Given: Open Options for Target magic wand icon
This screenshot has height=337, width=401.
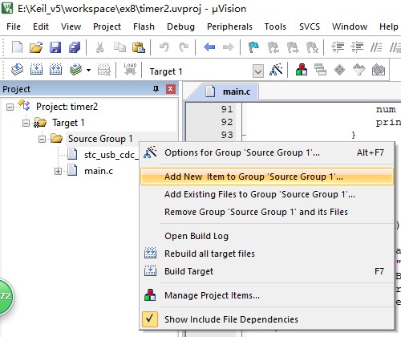Looking at the screenshot, I should tap(276, 70).
